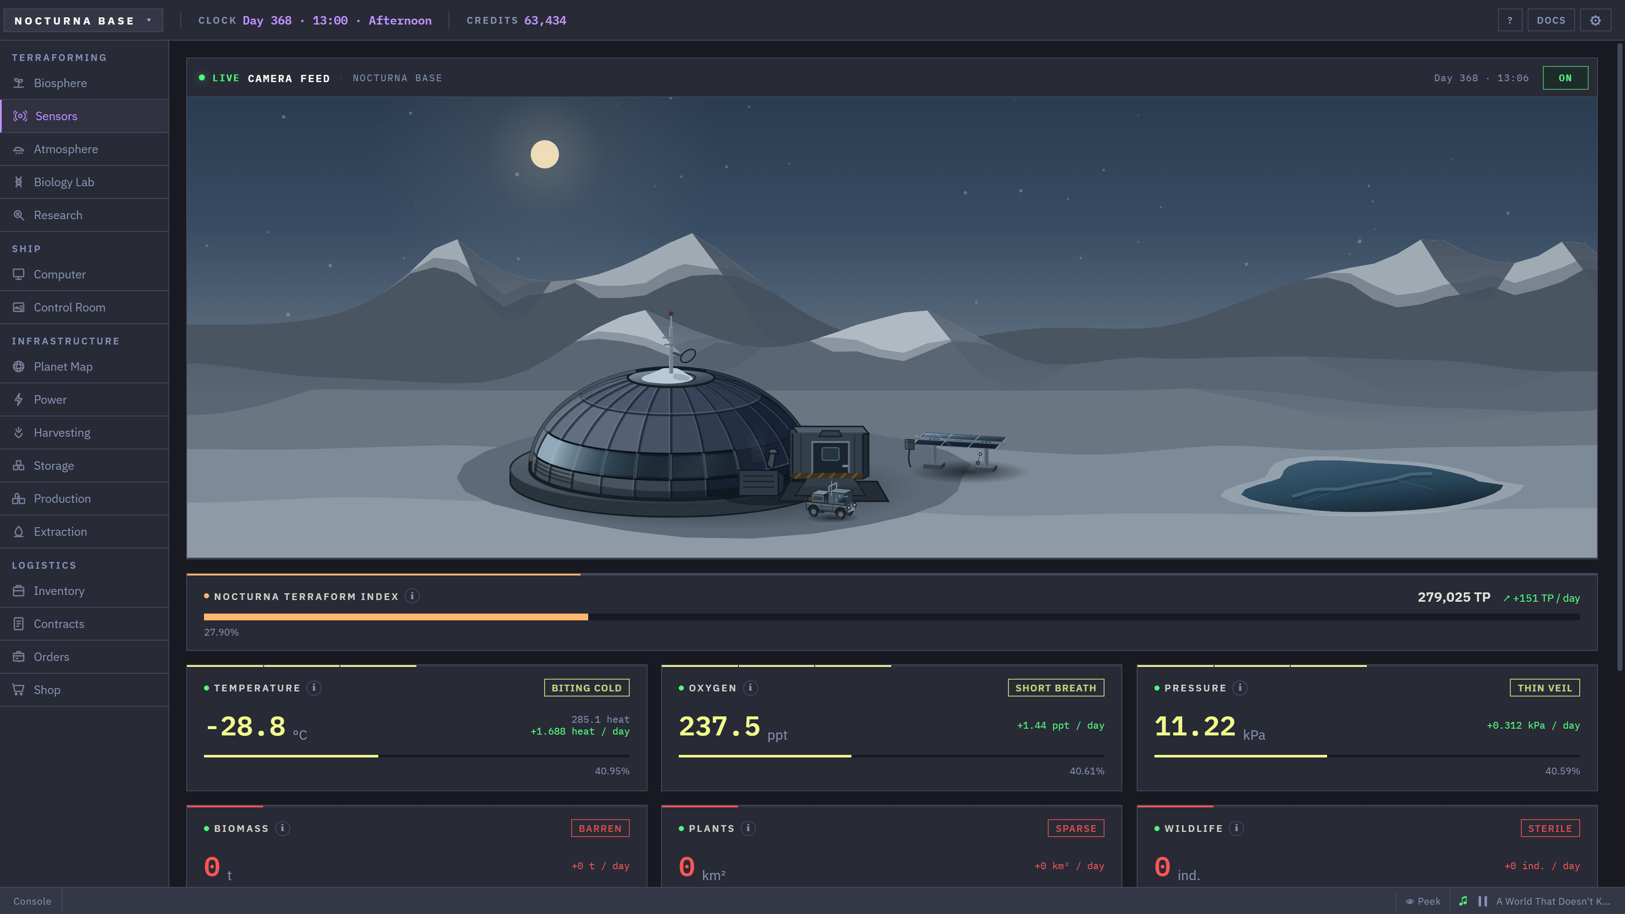
Task: Click the Oxygen info icon
Action: (x=750, y=688)
